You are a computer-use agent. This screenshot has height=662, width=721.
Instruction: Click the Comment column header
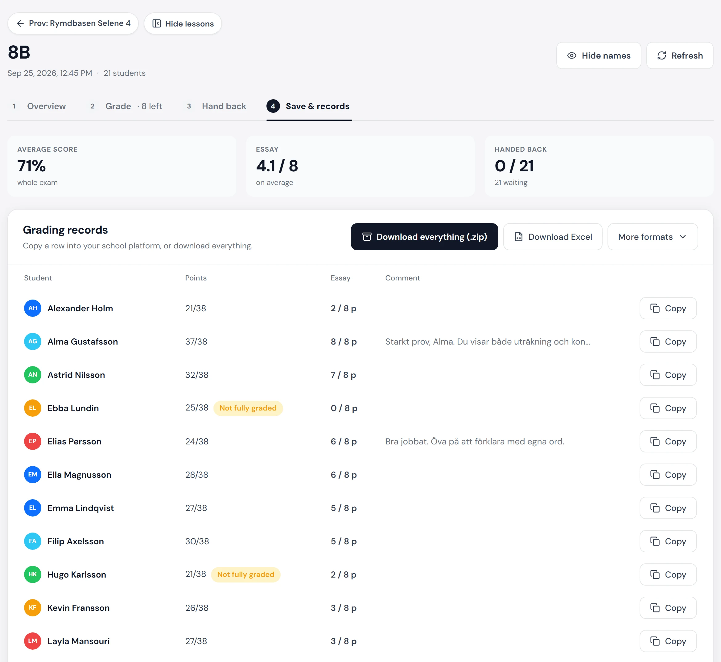402,278
